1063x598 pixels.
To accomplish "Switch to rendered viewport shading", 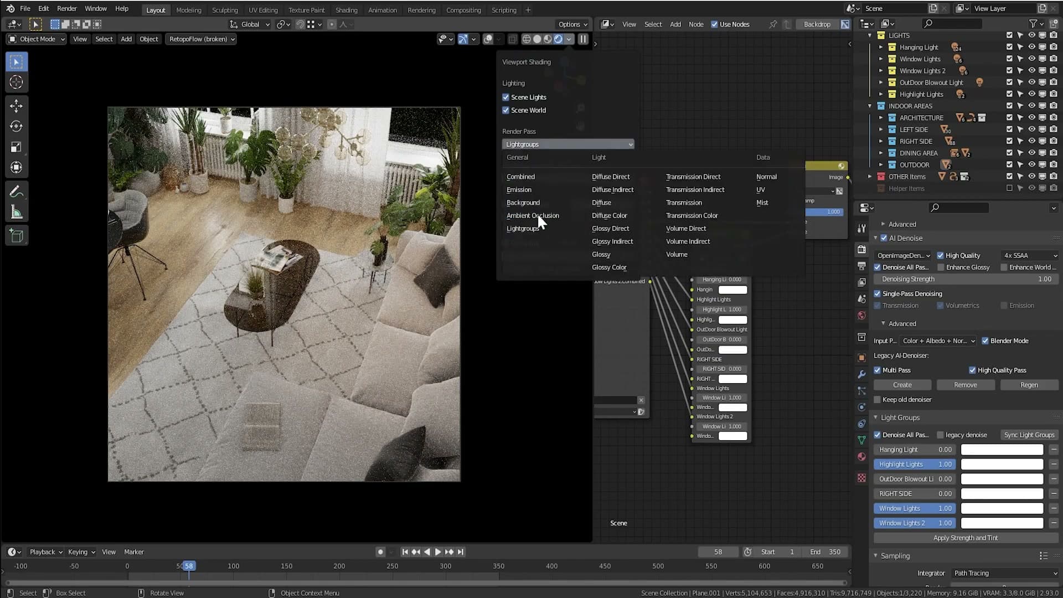I will [558, 39].
